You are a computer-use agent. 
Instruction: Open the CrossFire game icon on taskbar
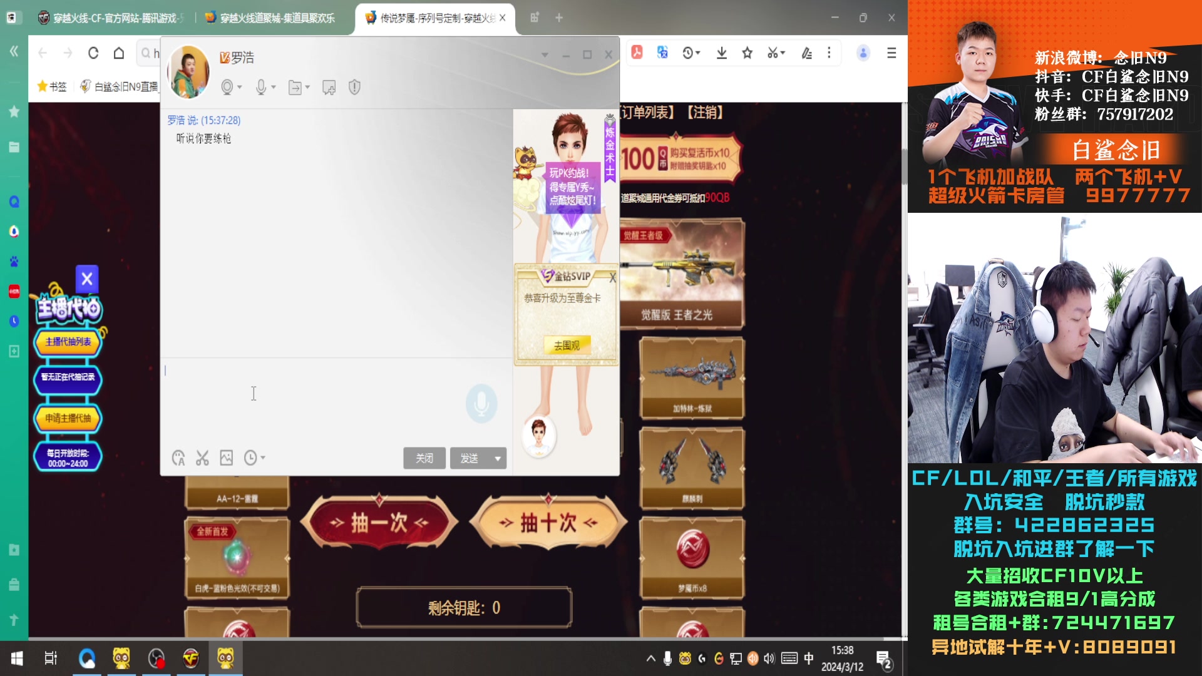pos(190,658)
